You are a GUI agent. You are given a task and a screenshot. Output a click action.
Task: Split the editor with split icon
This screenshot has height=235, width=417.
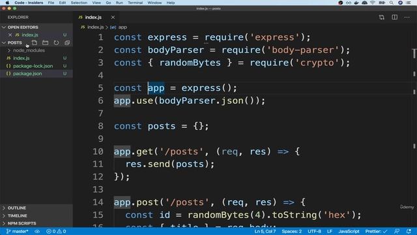click(x=395, y=18)
